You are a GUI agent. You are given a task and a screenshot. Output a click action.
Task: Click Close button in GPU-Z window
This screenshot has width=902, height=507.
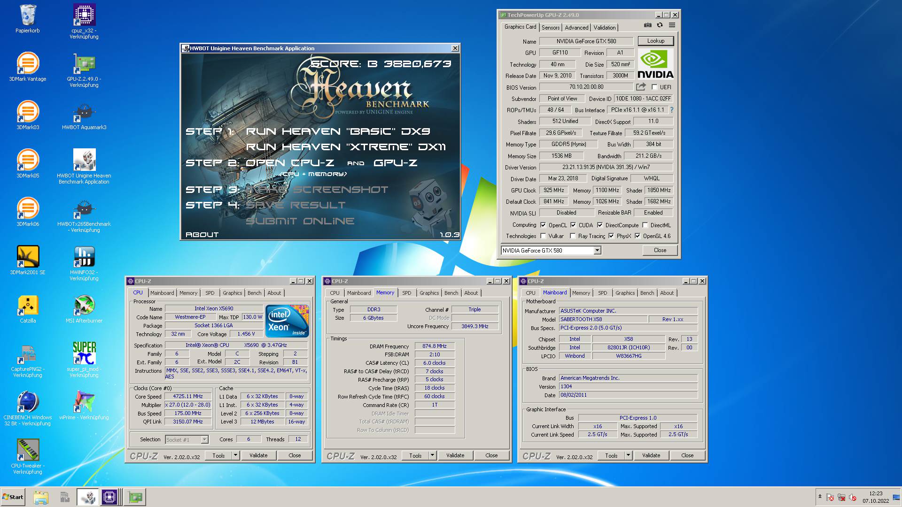click(x=660, y=250)
